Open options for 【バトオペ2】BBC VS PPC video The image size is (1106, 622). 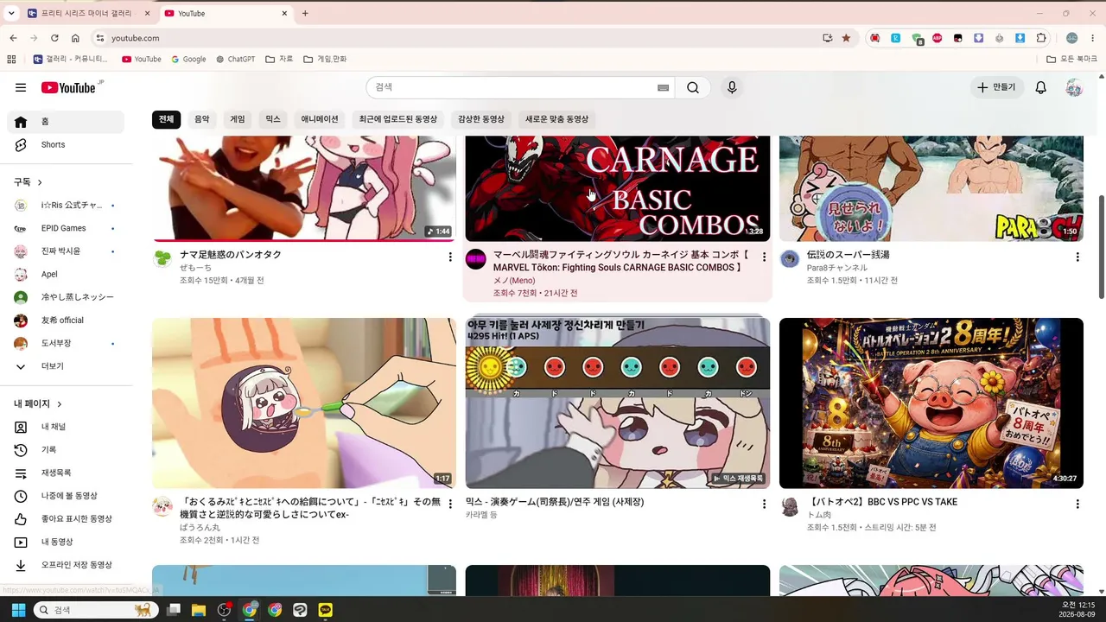(1077, 504)
